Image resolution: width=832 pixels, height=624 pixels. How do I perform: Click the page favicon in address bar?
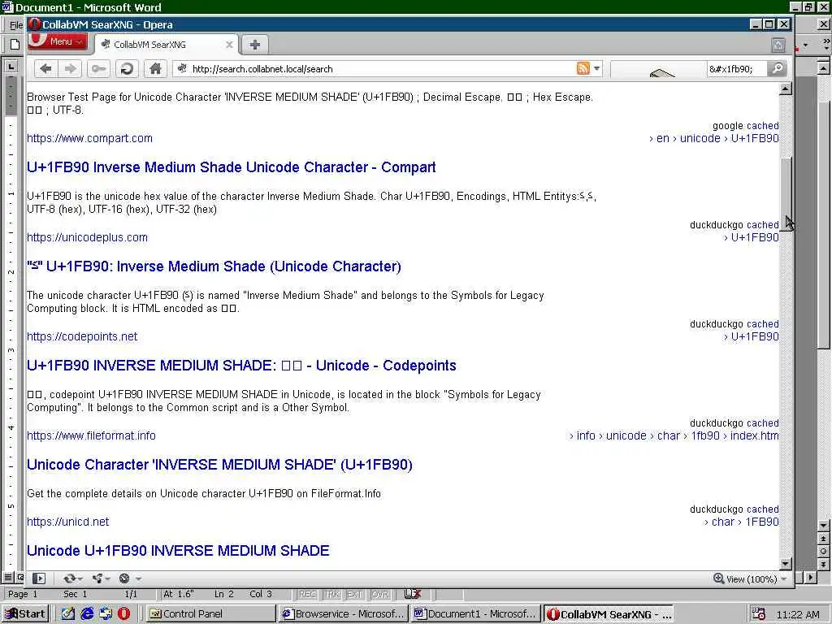tap(182, 68)
